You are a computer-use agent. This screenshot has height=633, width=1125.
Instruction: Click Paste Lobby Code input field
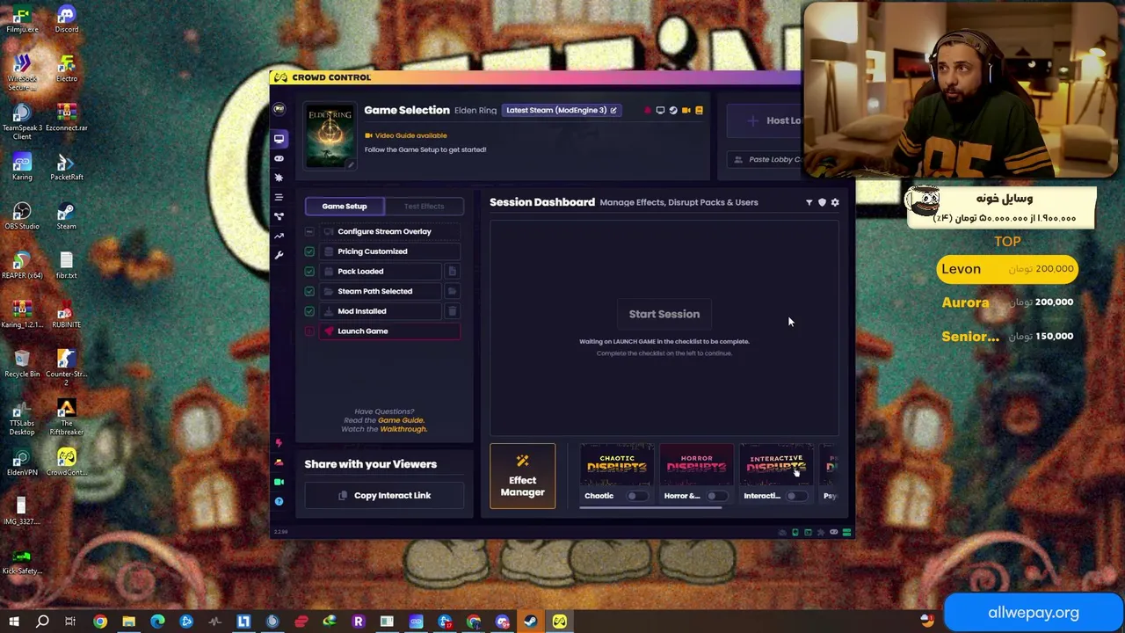click(x=765, y=159)
